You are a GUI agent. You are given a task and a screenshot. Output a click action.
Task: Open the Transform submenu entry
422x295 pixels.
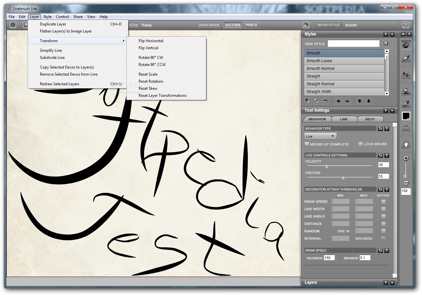click(78, 41)
